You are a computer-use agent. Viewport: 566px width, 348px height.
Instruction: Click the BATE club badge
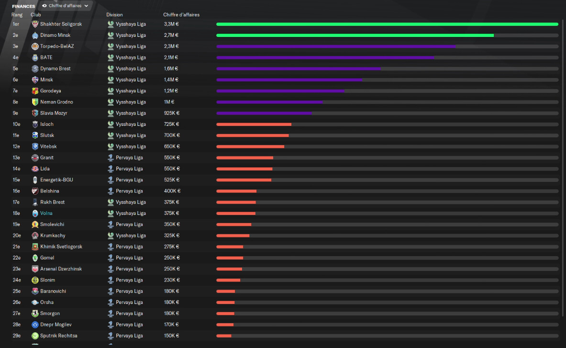pos(35,57)
